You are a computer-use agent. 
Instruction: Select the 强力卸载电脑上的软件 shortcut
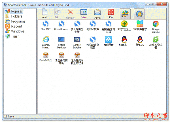click(77, 58)
